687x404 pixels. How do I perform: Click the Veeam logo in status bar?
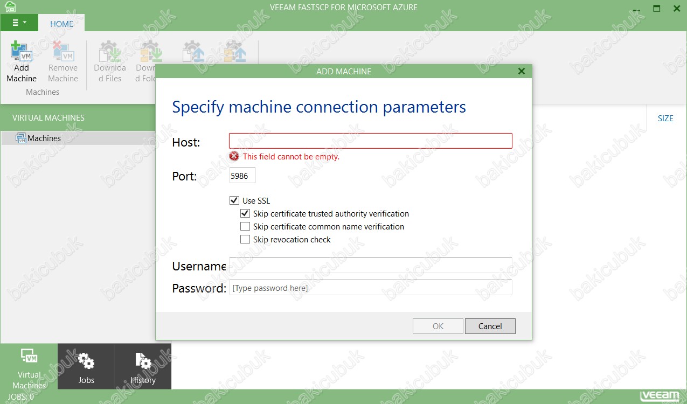660,396
